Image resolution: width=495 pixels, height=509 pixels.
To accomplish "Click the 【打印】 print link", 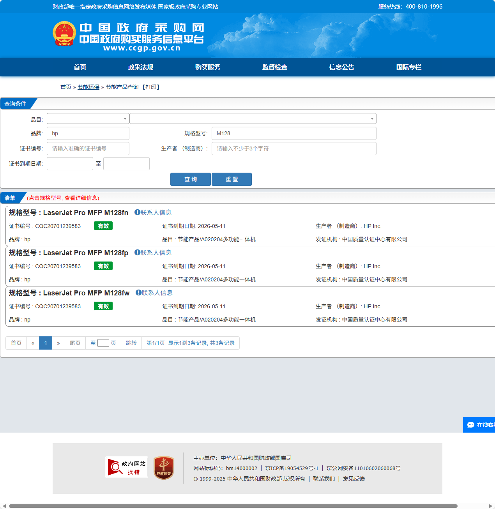I will coord(151,87).
